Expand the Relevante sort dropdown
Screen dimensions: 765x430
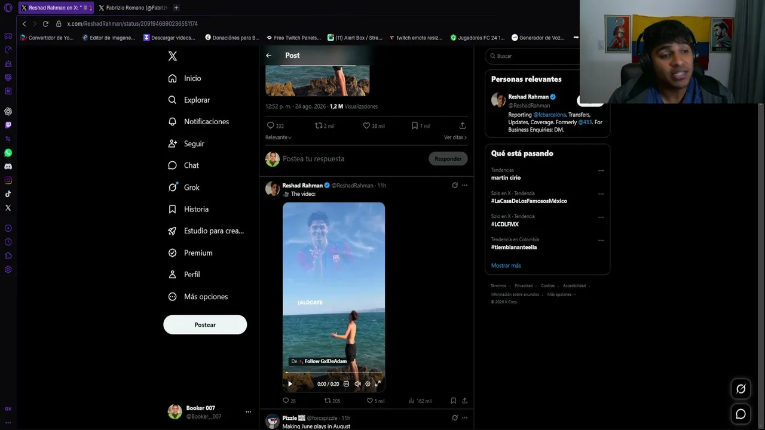[279, 137]
